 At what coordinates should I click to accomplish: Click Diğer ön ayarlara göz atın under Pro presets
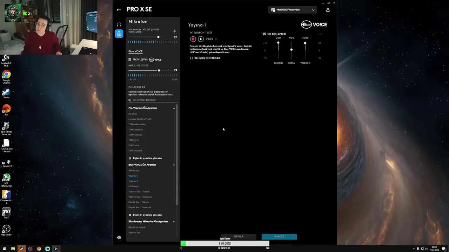coord(147,158)
